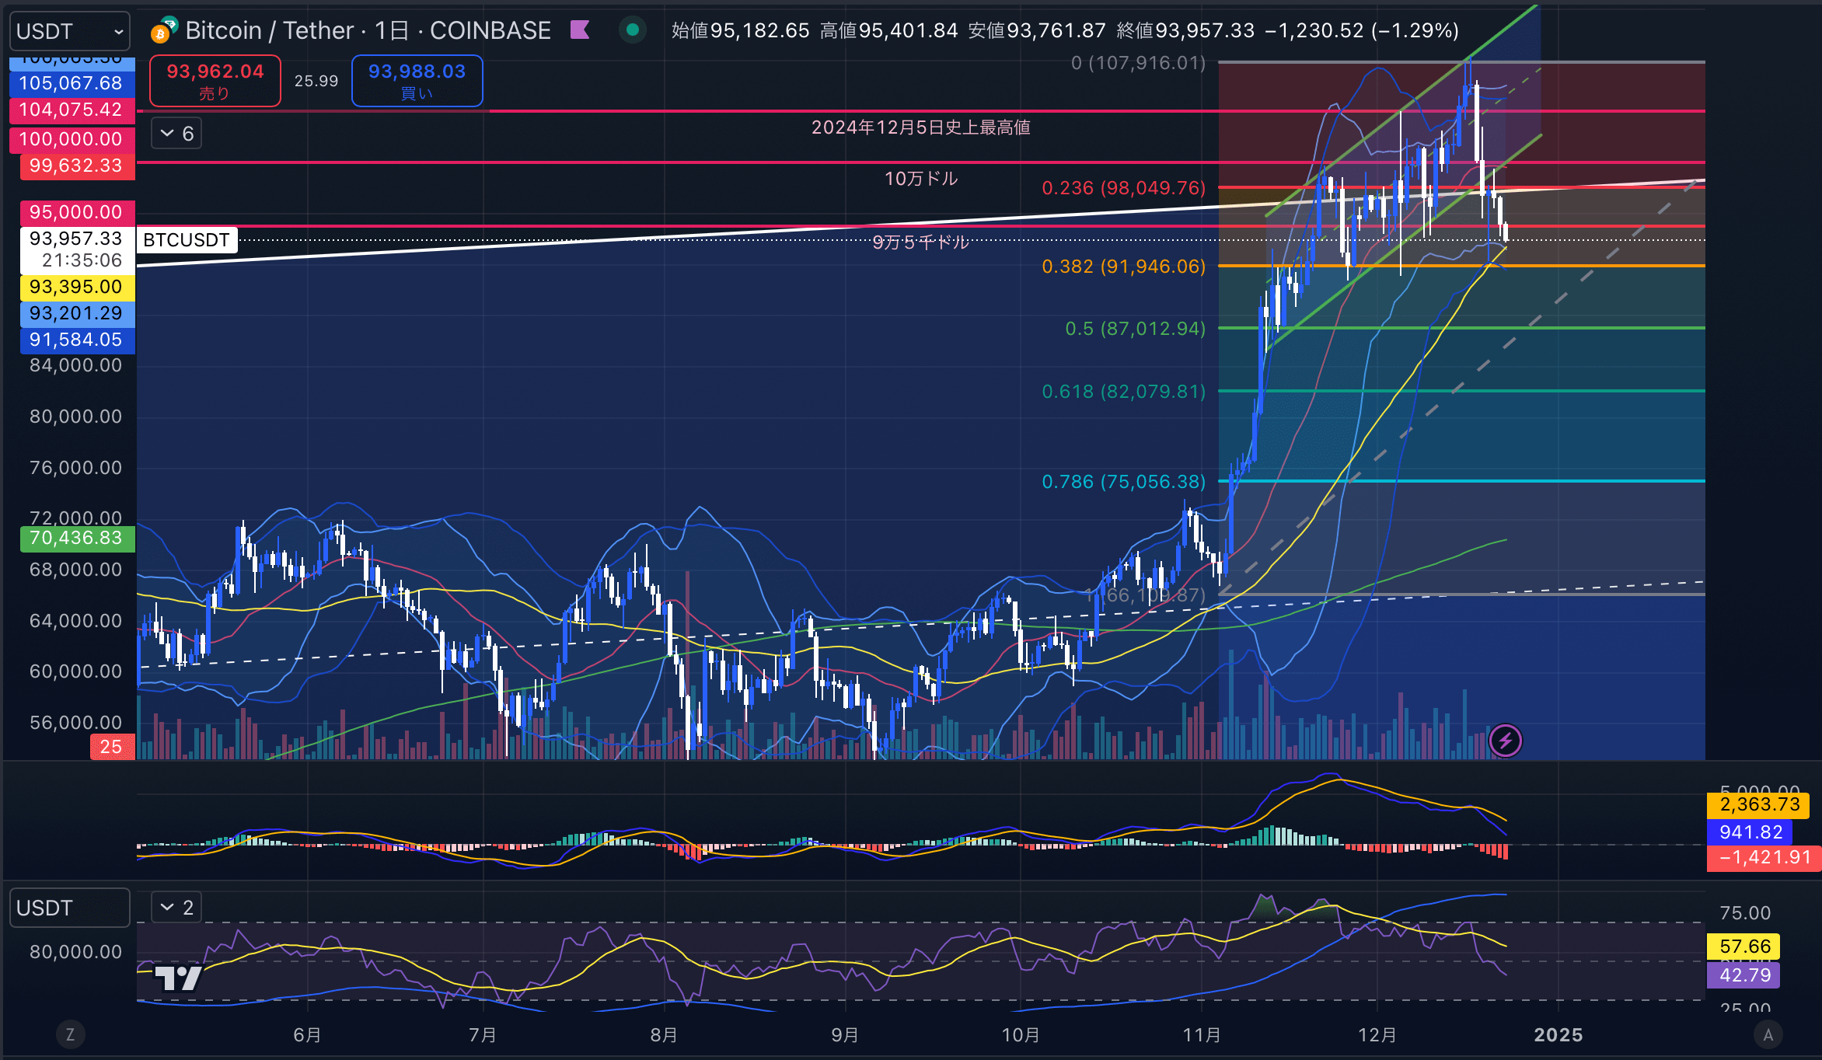Screen dimensions: 1822x1060
Task: Click the MACD value 941.82 label
Action: (x=1750, y=832)
